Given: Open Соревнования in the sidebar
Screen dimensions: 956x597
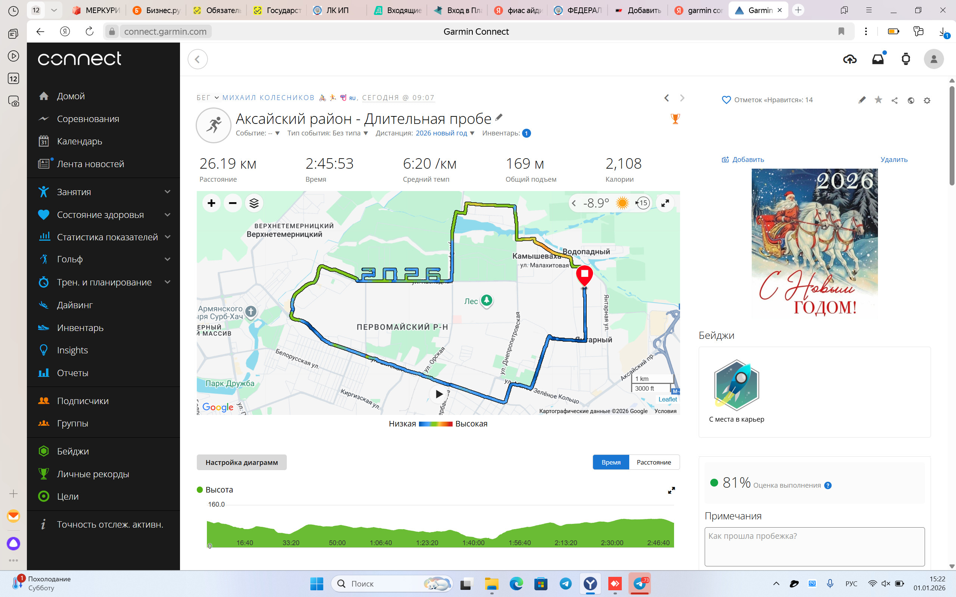Looking at the screenshot, I should 88,119.
